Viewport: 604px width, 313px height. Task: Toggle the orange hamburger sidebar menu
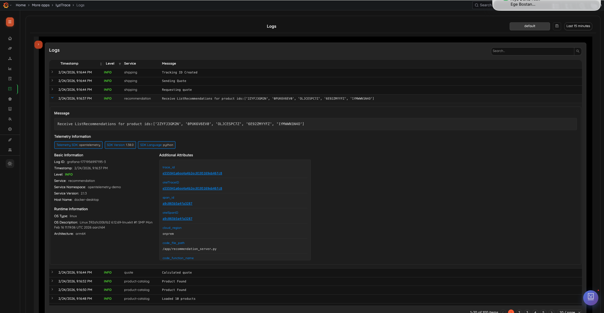tap(10, 22)
